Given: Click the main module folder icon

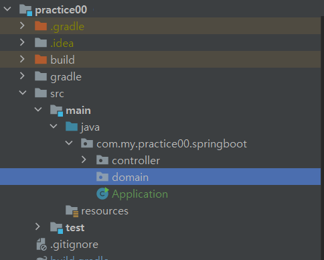Looking at the screenshot, I should (x=56, y=111).
